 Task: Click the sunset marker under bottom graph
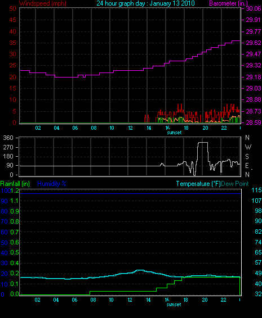tap(174, 305)
